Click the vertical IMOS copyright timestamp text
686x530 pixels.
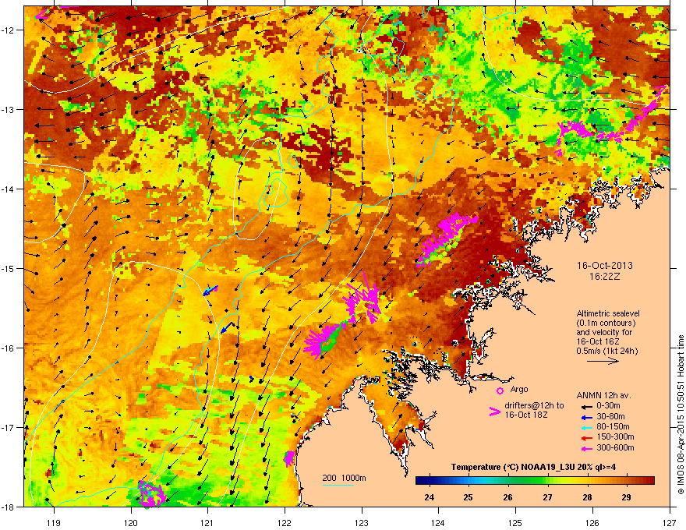(x=681, y=415)
